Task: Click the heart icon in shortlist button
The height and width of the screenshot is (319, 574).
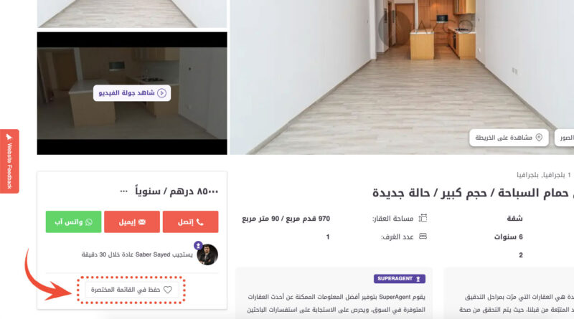Action: pyautogui.click(x=168, y=290)
